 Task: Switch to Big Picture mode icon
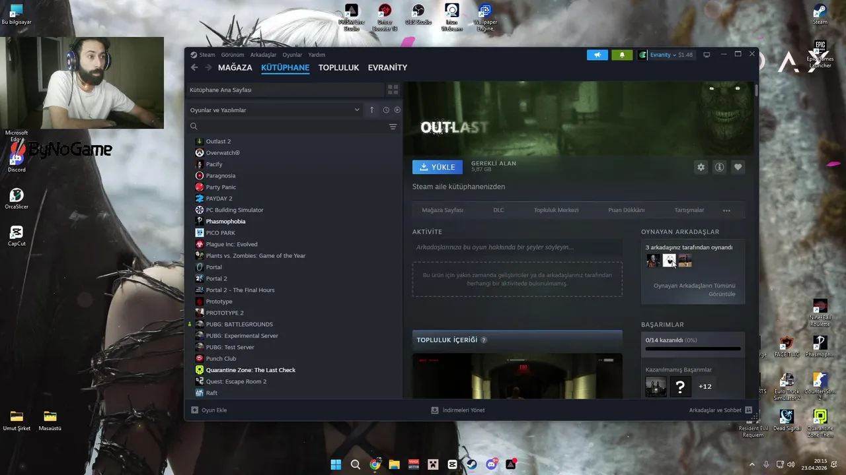pyautogui.click(x=707, y=55)
